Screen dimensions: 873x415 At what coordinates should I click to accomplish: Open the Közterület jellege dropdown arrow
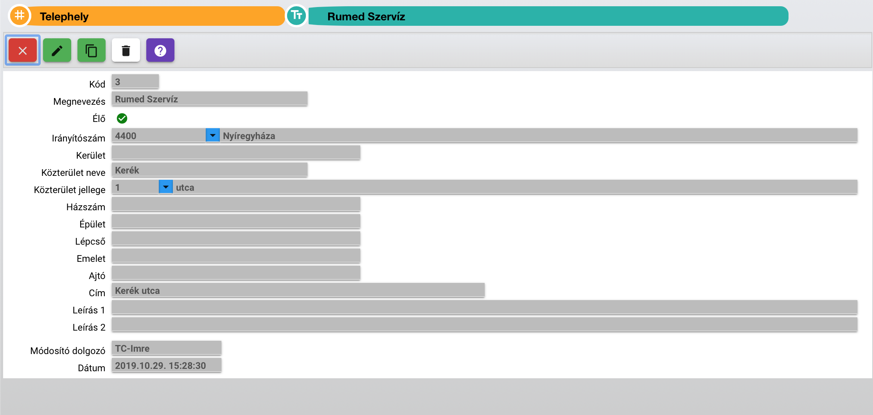[165, 187]
